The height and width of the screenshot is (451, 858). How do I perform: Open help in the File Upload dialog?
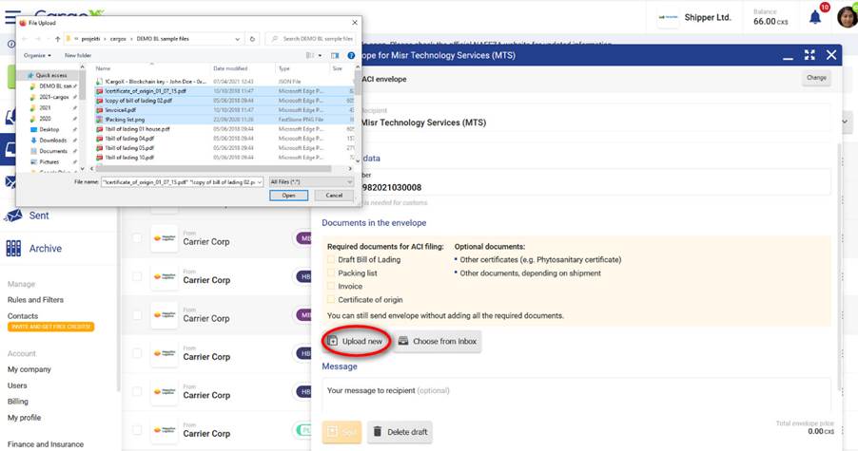[x=351, y=55]
